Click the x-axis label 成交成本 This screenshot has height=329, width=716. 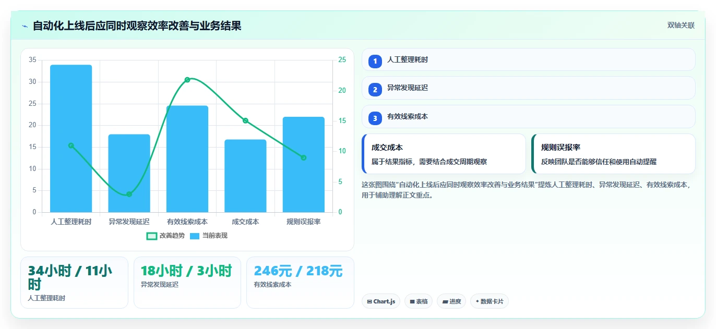(245, 222)
